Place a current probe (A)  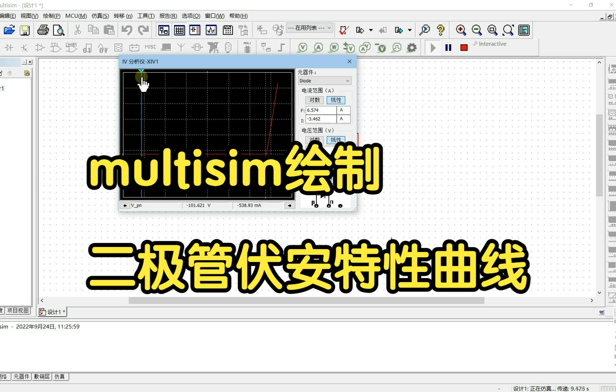tap(318, 48)
